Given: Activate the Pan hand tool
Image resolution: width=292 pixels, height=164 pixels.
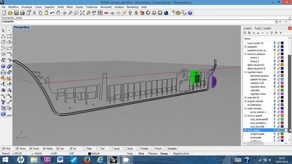Looking at the screenshot, I should [58, 13].
